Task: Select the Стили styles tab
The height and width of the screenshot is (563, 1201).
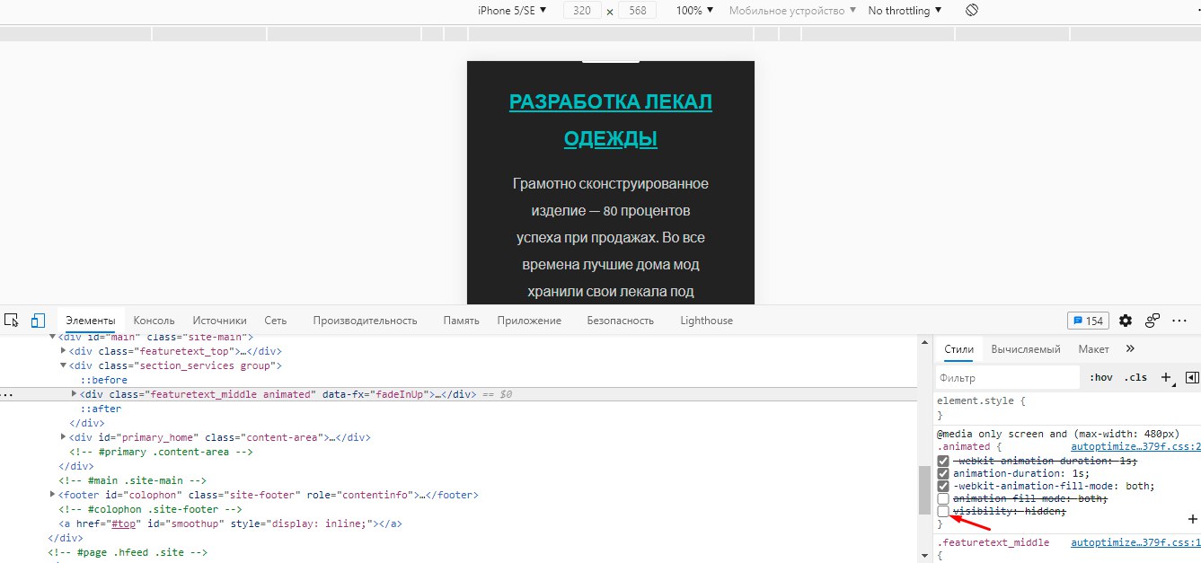Action: pyautogui.click(x=959, y=349)
